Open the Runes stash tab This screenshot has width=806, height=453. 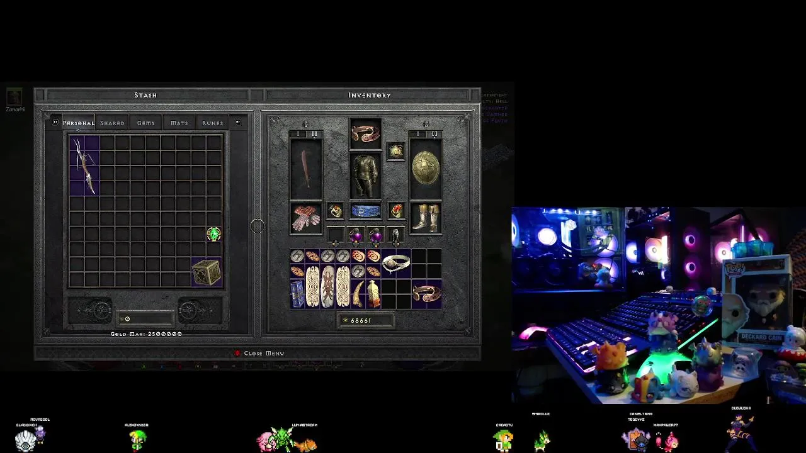[212, 123]
